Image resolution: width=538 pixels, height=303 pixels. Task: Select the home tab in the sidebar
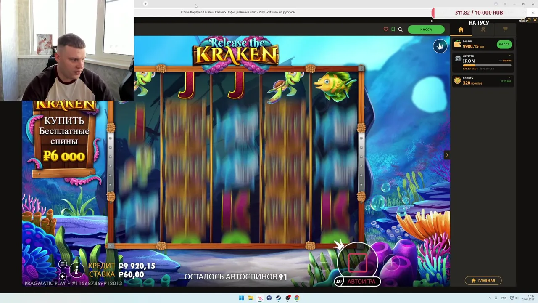[461, 29]
